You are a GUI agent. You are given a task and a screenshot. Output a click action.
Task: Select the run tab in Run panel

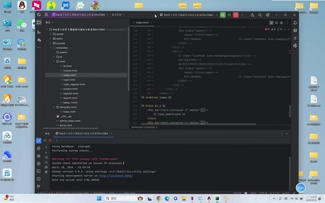[83, 133]
